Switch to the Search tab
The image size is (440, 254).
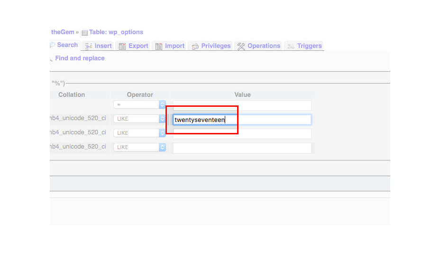pyautogui.click(x=65, y=45)
